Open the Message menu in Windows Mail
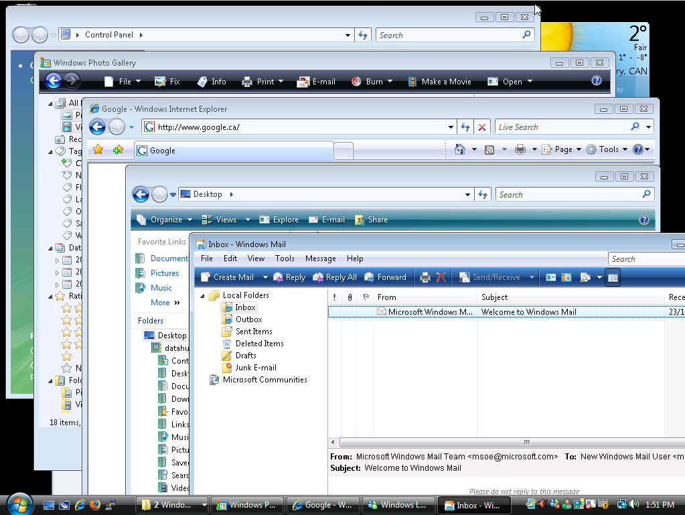The image size is (685, 515). [320, 259]
